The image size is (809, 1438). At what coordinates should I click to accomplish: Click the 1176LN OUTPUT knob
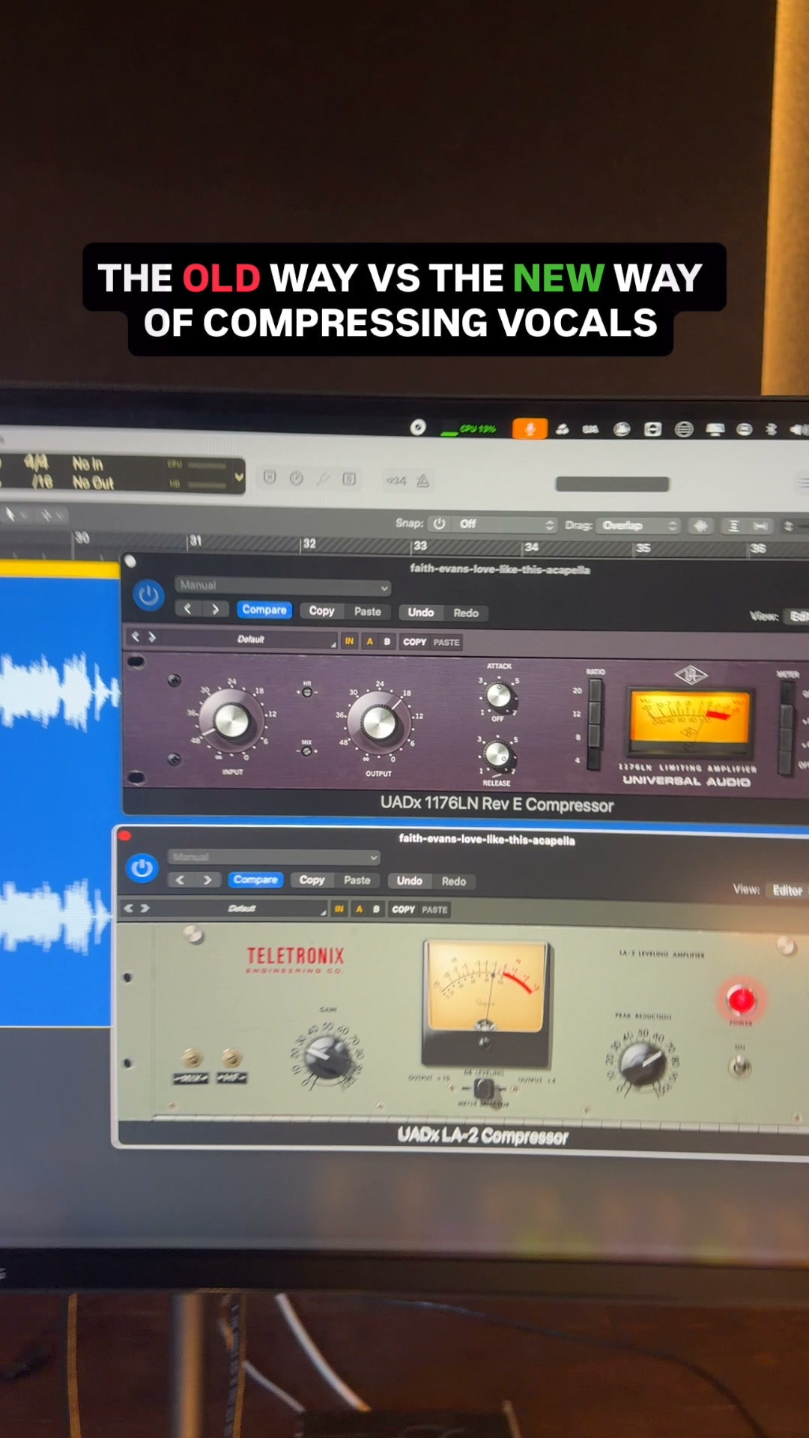(379, 723)
